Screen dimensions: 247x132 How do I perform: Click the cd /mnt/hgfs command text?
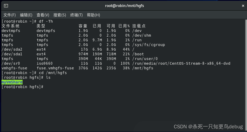(x=53, y=73)
